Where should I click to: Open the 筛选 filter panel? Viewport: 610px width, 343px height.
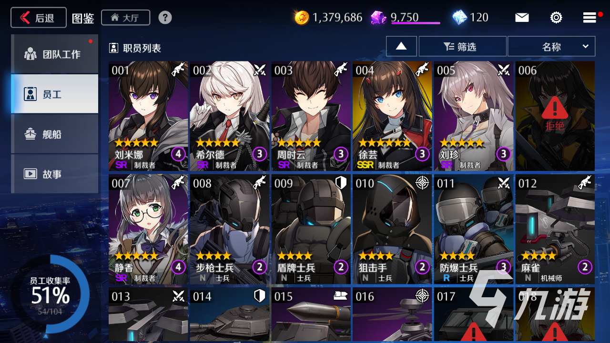pos(462,46)
